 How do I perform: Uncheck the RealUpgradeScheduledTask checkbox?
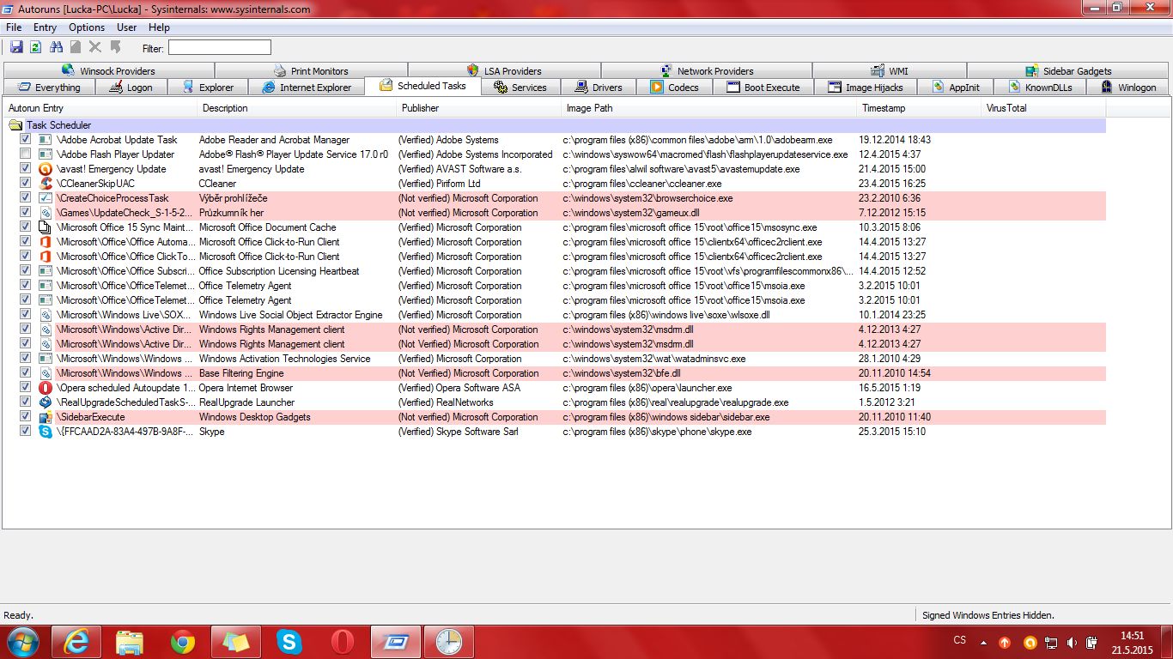point(26,402)
